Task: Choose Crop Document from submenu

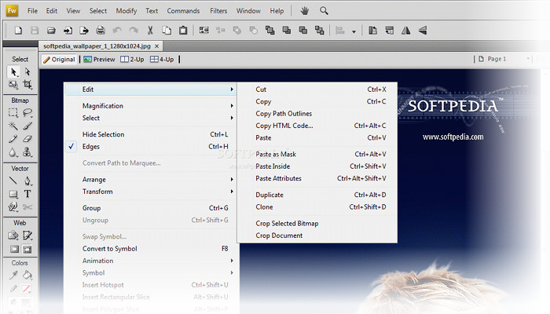Action: click(317, 235)
